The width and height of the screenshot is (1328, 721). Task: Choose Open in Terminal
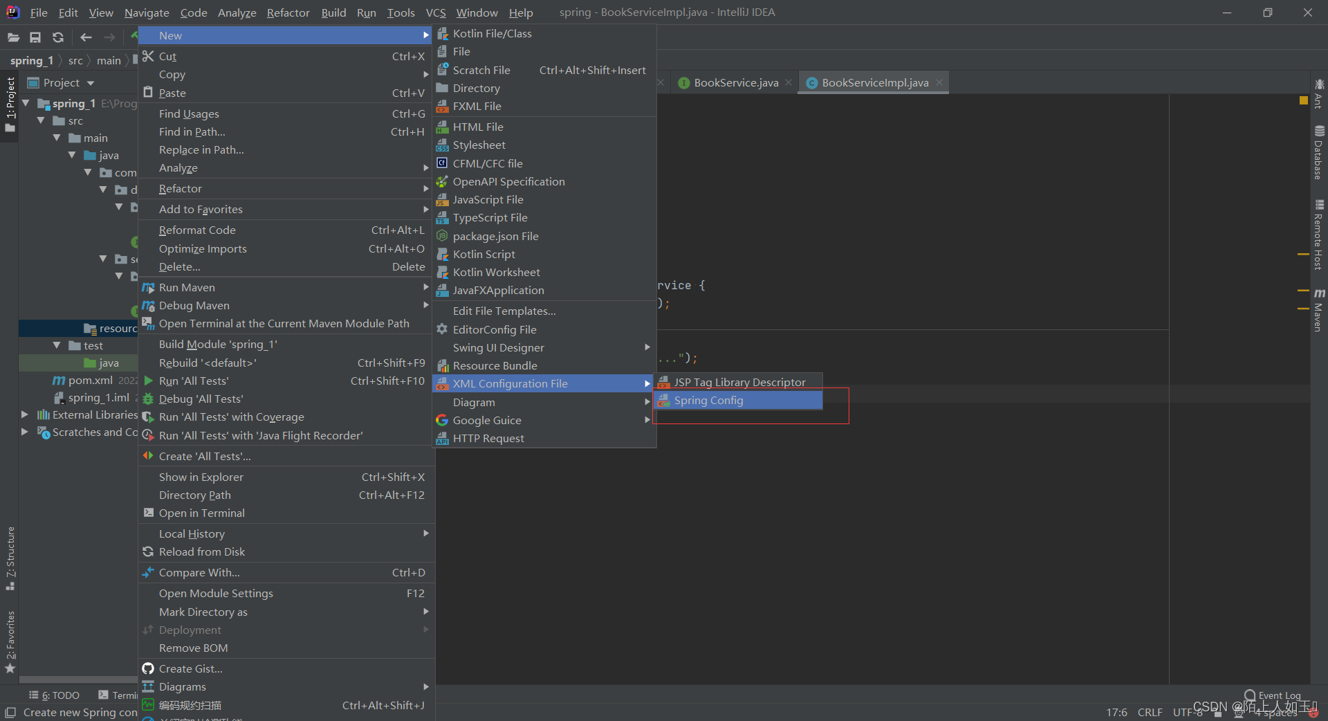tap(286, 513)
